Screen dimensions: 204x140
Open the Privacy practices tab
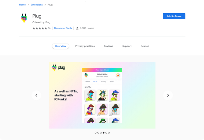click(x=85, y=46)
